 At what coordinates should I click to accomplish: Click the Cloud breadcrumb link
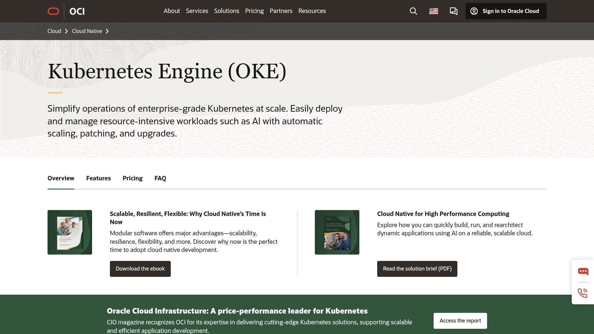54,31
